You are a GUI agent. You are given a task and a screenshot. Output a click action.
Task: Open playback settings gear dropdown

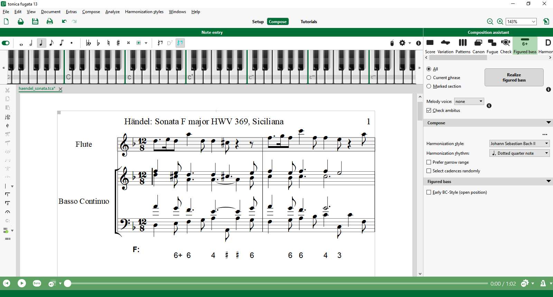tap(533, 283)
